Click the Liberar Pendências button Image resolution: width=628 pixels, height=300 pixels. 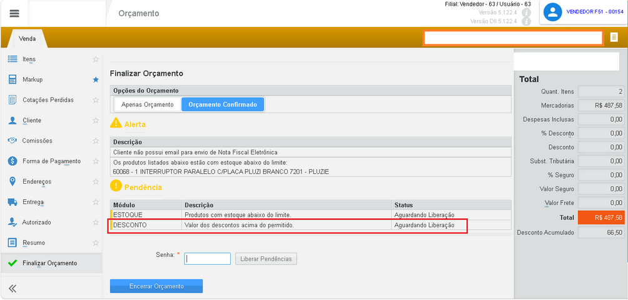click(266, 259)
